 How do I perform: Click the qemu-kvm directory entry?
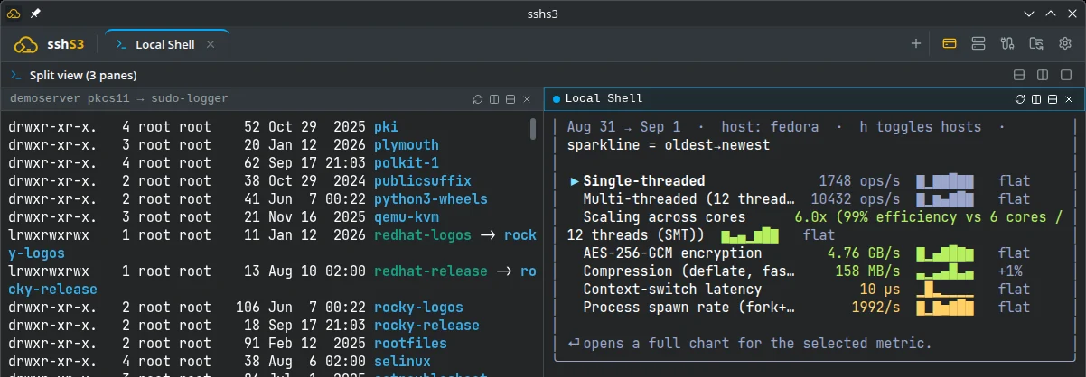pos(406,217)
